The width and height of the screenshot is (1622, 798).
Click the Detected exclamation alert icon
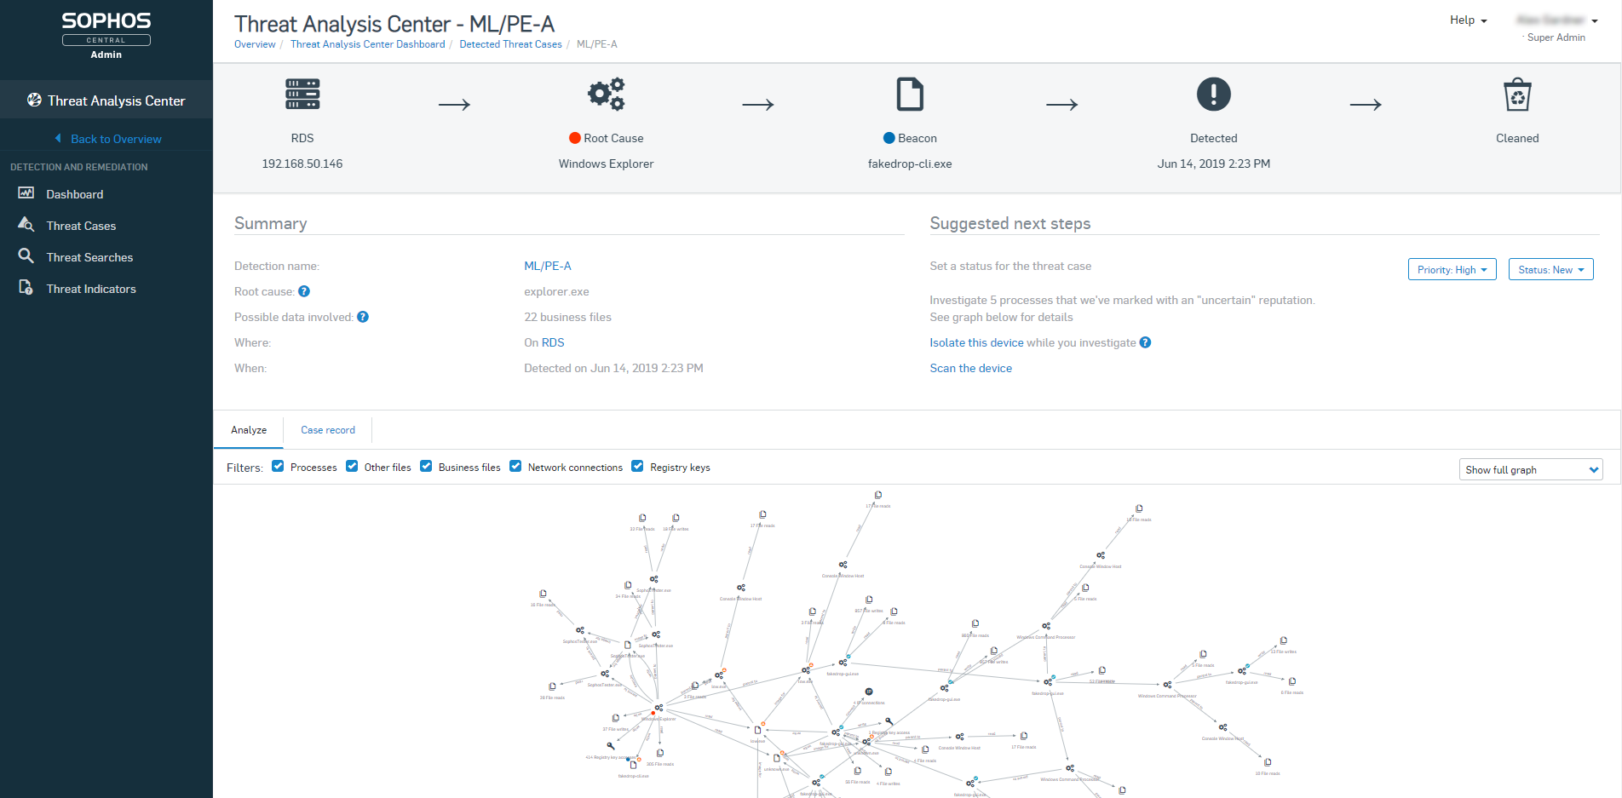coord(1214,94)
